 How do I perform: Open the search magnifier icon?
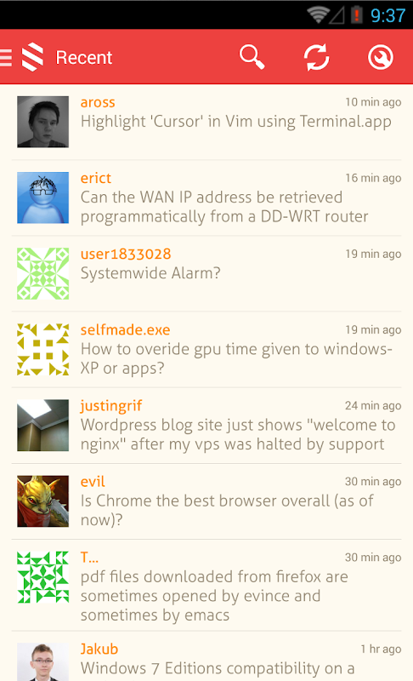tap(252, 57)
